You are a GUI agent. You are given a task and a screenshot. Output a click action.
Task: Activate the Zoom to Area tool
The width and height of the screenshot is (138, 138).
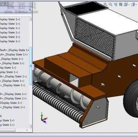click(110, 4)
